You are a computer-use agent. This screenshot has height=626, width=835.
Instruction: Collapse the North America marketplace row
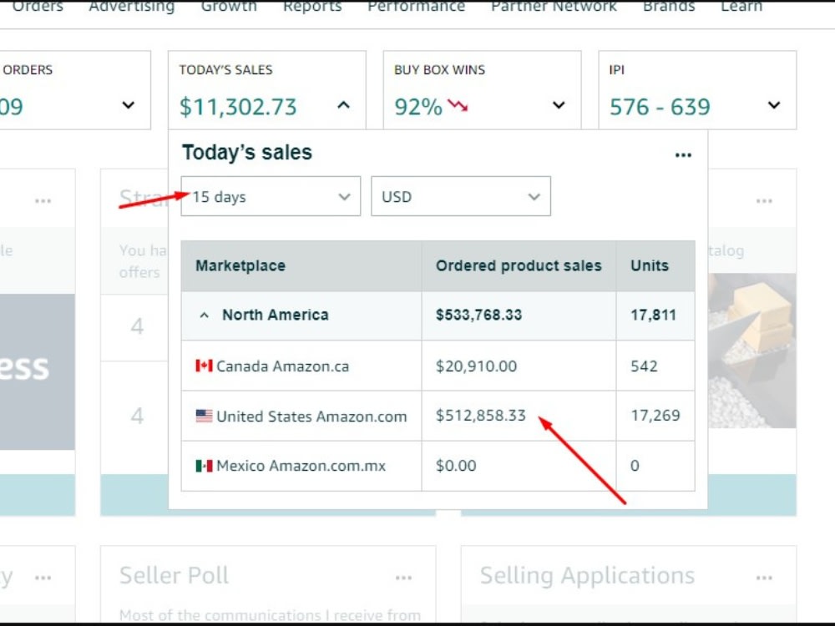204,316
